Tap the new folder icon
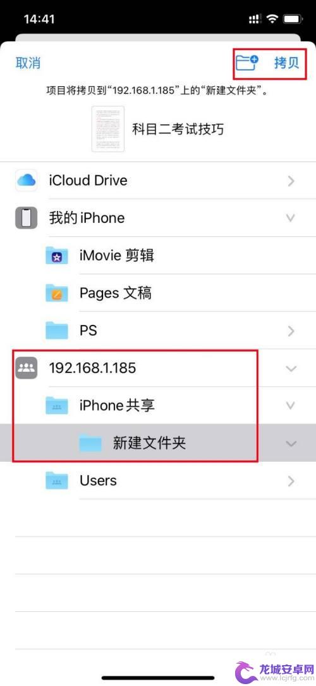This screenshot has height=686, width=316. point(247,63)
